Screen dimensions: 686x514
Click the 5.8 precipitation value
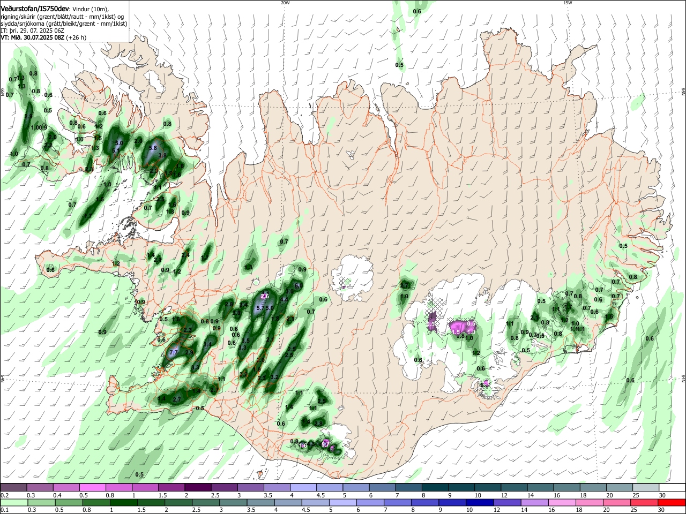coord(153,148)
